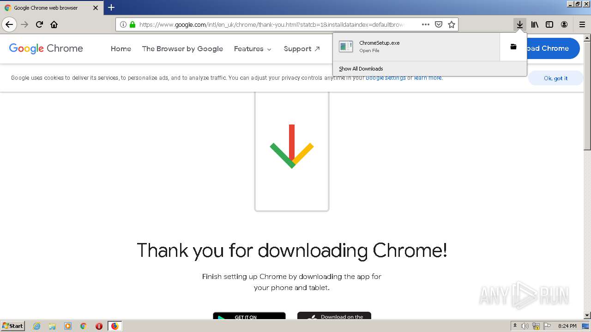This screenshot has height=332, width=591.
Task: Open the Firefox hamburger menu
Action: [x=582, y=24]
